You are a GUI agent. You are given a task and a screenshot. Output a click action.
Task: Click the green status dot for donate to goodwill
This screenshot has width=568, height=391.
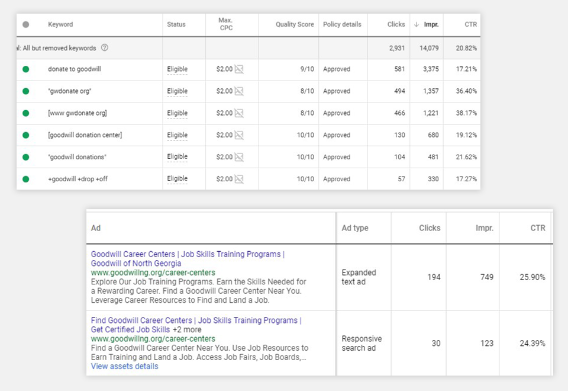pos(25,69)
